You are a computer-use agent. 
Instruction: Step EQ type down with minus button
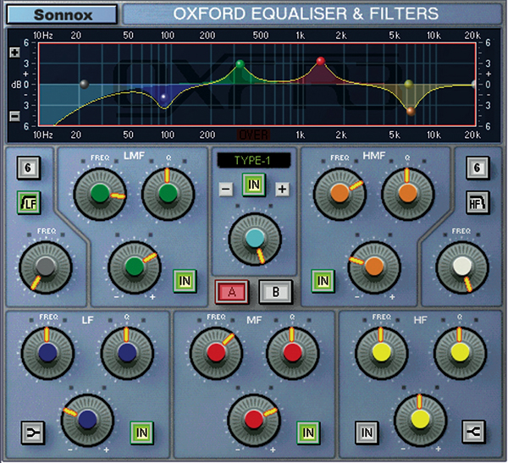point(225,189)
